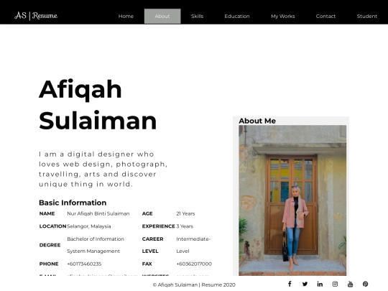Click the portrait photo under About Me

point(292,200)
